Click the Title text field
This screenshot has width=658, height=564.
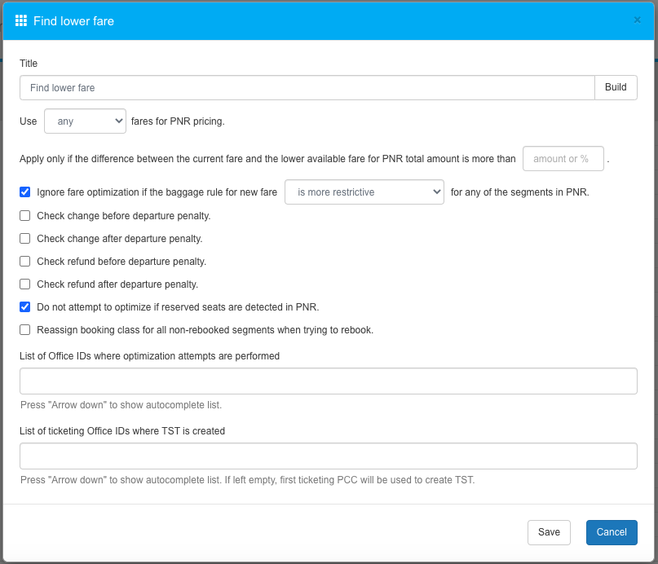coord(307,88)
